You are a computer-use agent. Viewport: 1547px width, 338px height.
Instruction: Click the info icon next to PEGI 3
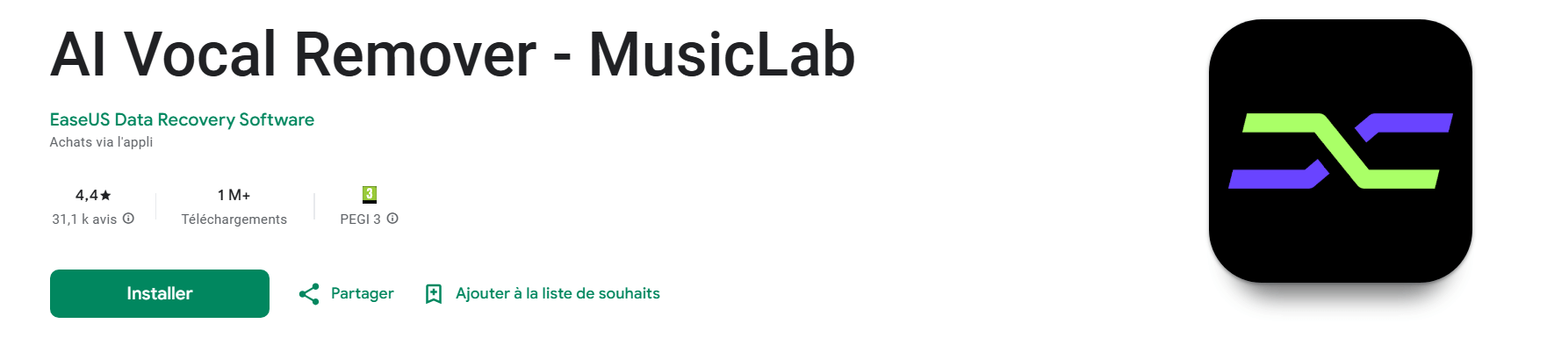(x=392, y=219)
